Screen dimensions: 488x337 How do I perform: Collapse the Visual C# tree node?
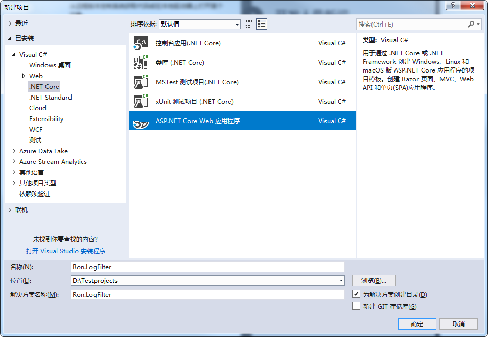pyautogui.click(x=14, y=54)
